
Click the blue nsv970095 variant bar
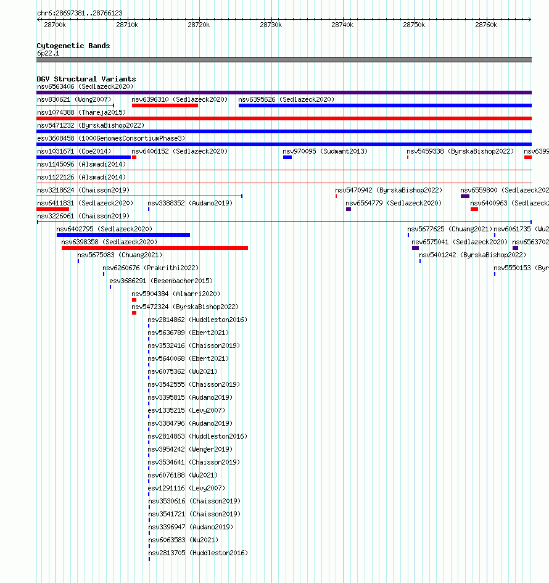point(287,157)
